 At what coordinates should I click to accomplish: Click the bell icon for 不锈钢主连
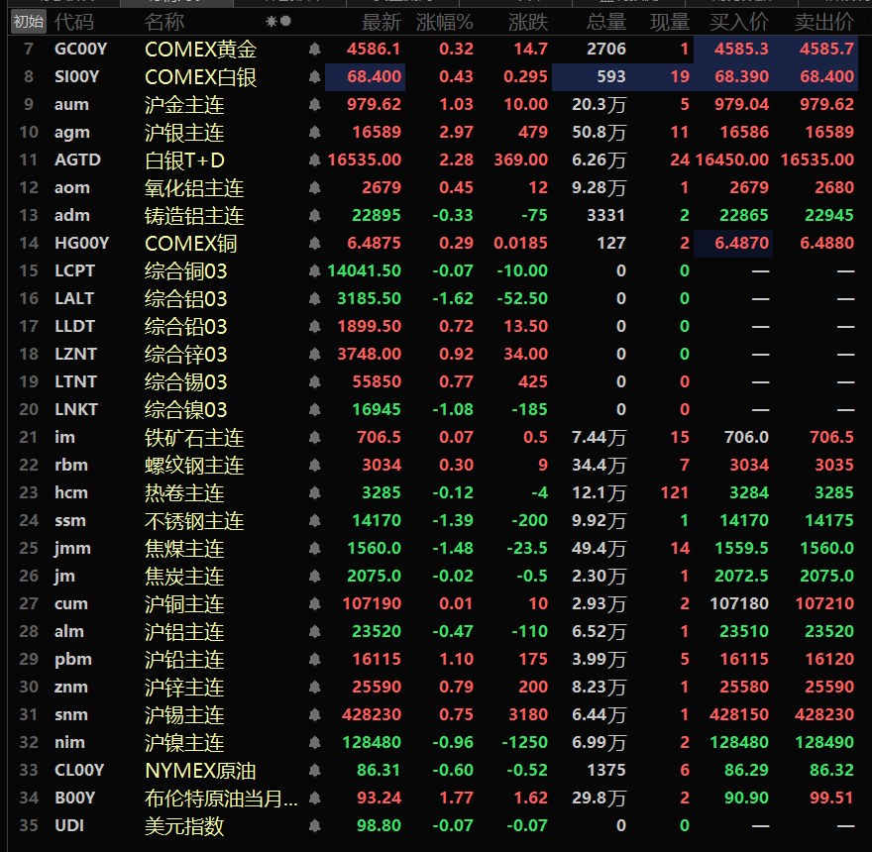click(x=315, y=521)
